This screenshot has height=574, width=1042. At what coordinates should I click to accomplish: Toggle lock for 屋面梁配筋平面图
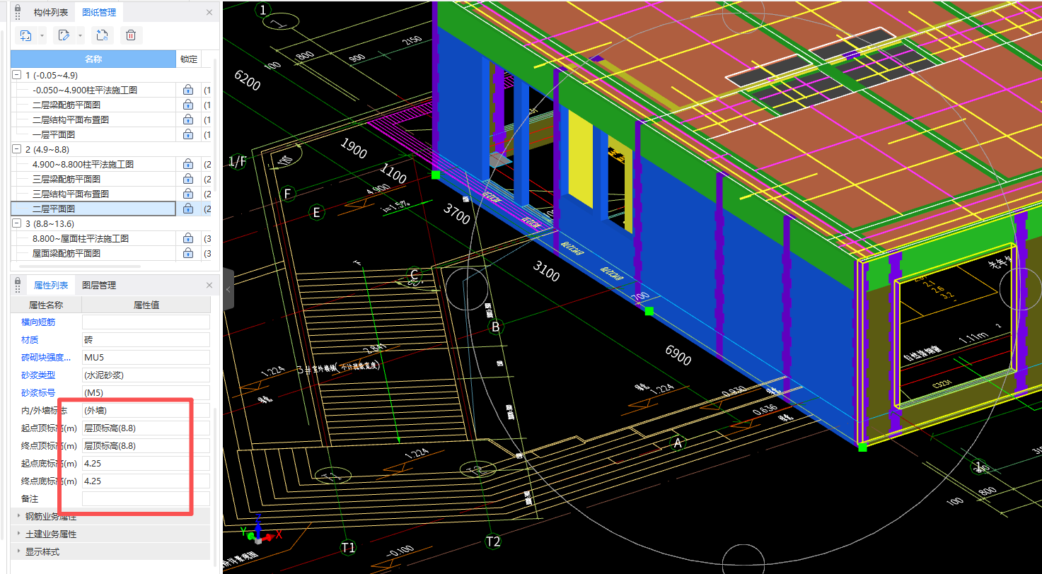tap(188, 253)
